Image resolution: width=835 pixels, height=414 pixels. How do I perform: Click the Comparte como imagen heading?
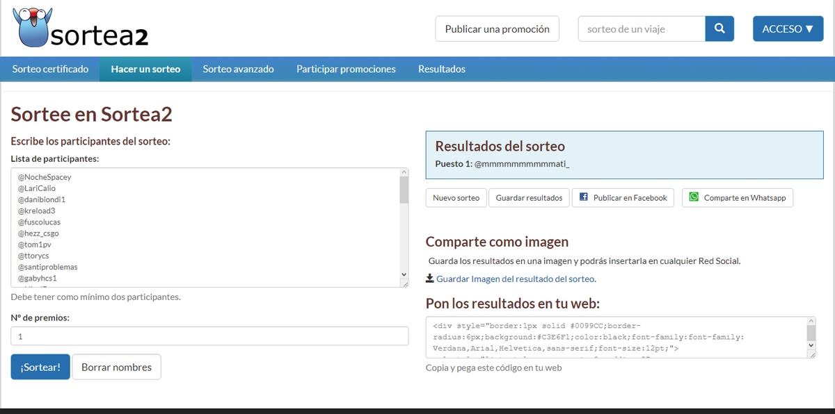click(x=497, y=242)
